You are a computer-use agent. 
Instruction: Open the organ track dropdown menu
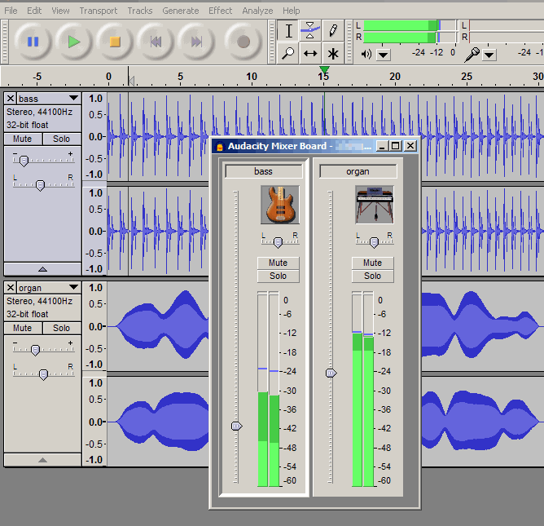(x=73, y=287)
